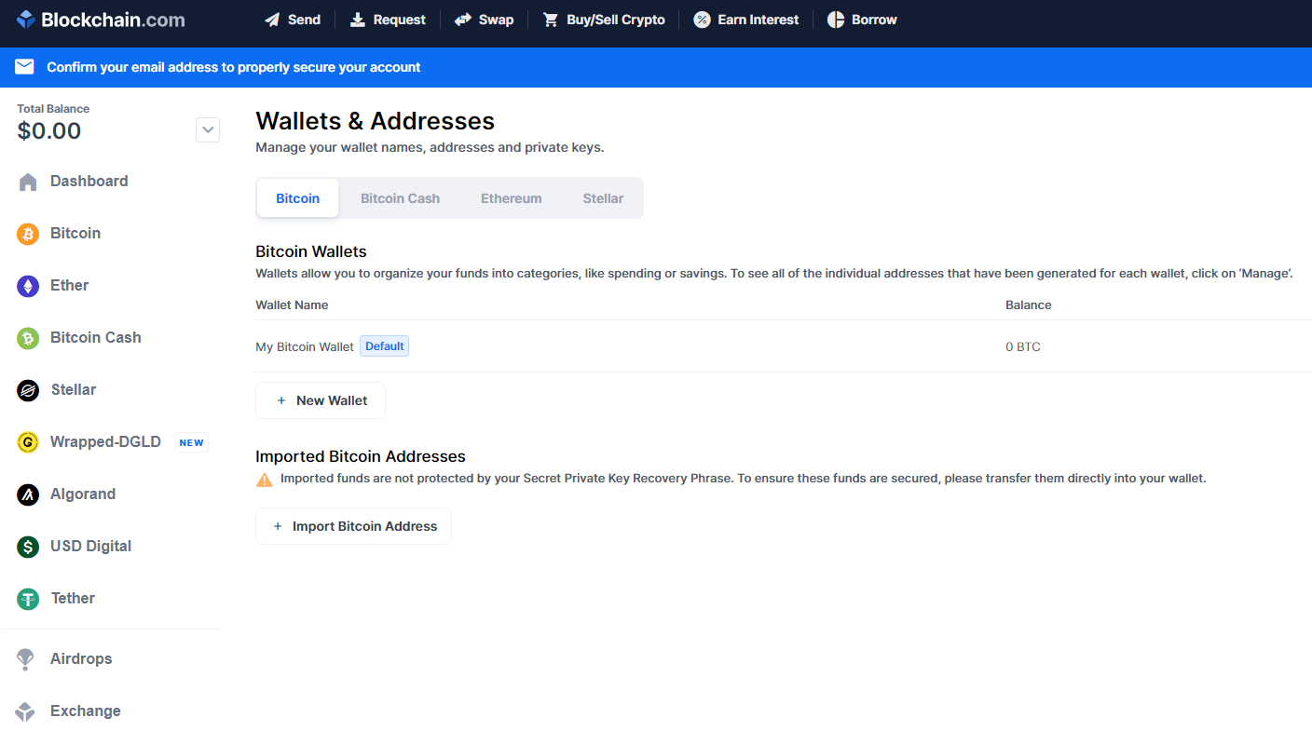Screen dimensions: 1312x731
Task: Click the Blockchain.com logo icon
Action: pyautogui.click(x=26, y=20)
